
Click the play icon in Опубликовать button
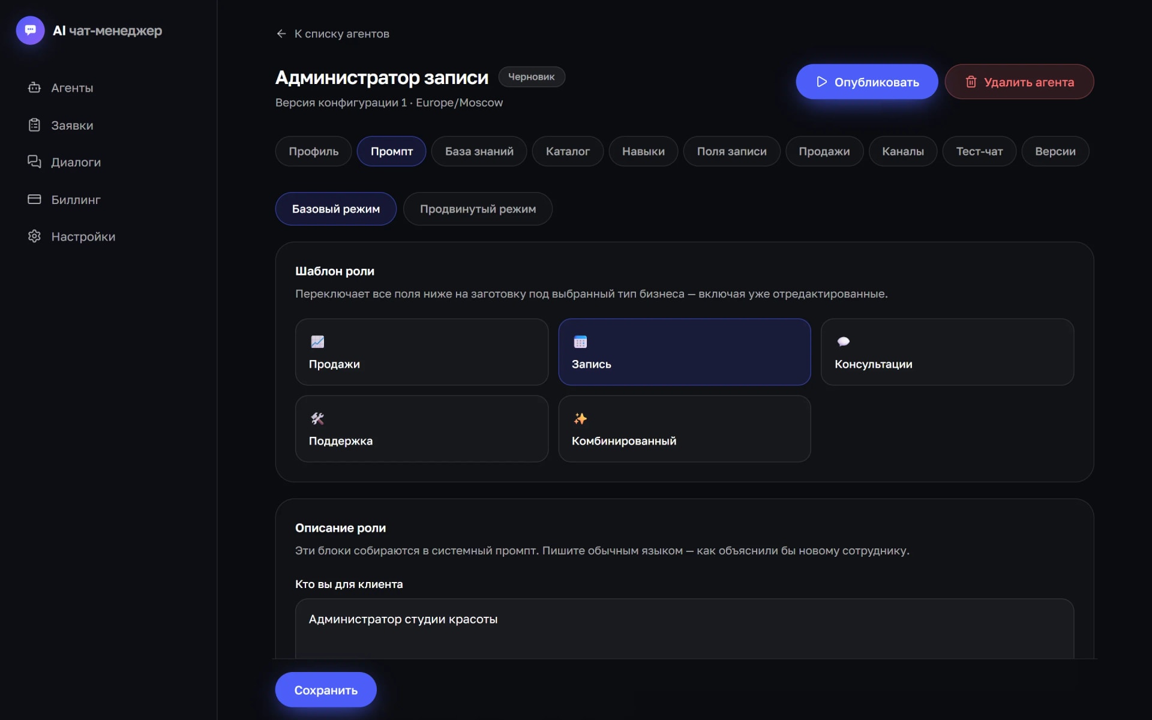point(821,82)
